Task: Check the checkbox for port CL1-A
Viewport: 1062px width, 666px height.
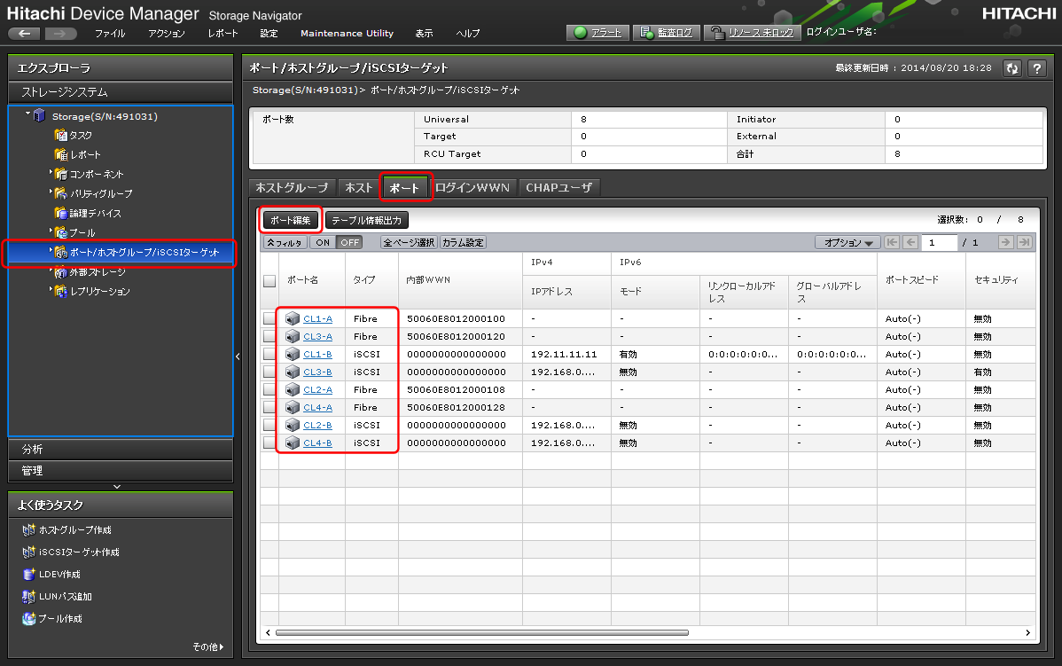Action: click(269, 318)
